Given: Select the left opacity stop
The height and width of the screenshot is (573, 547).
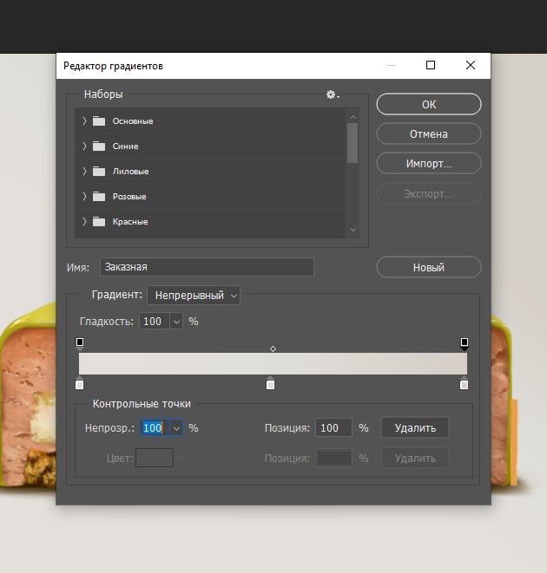Looking at the screenshot, I should [80, 343].
